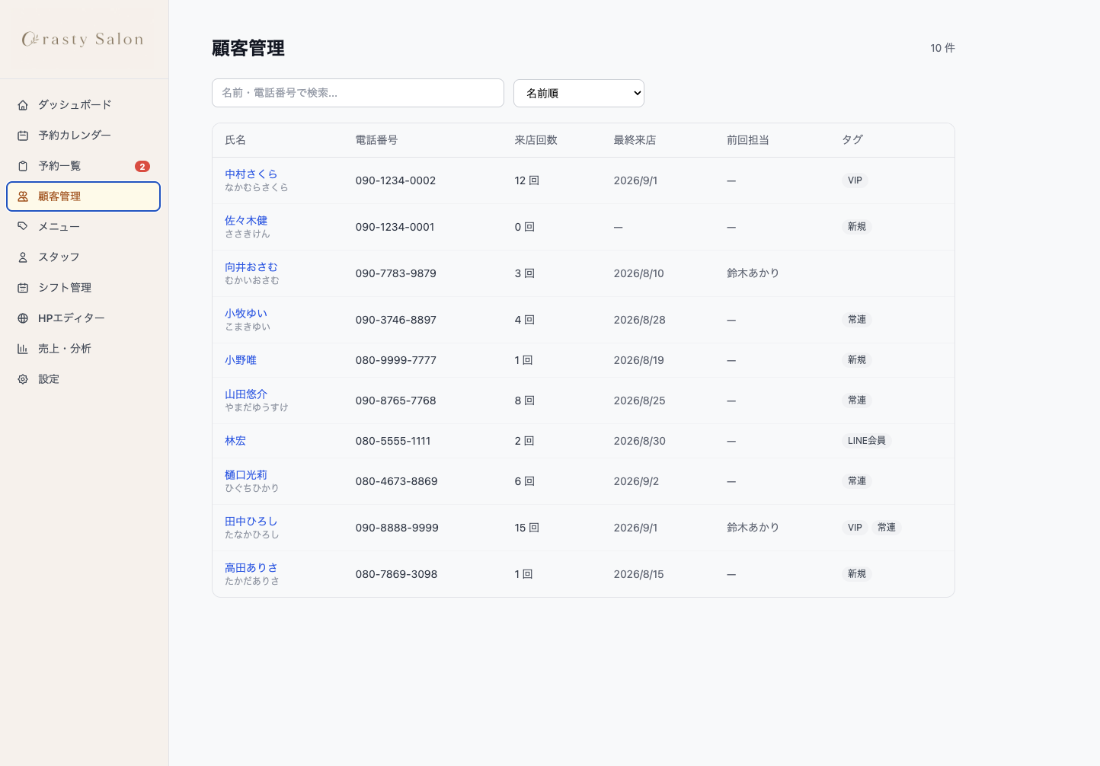The height and width of the screenshot is (766, 1100).
Task: Click the red badge showing 2 on 予約一覧
Action: point(142,166)
